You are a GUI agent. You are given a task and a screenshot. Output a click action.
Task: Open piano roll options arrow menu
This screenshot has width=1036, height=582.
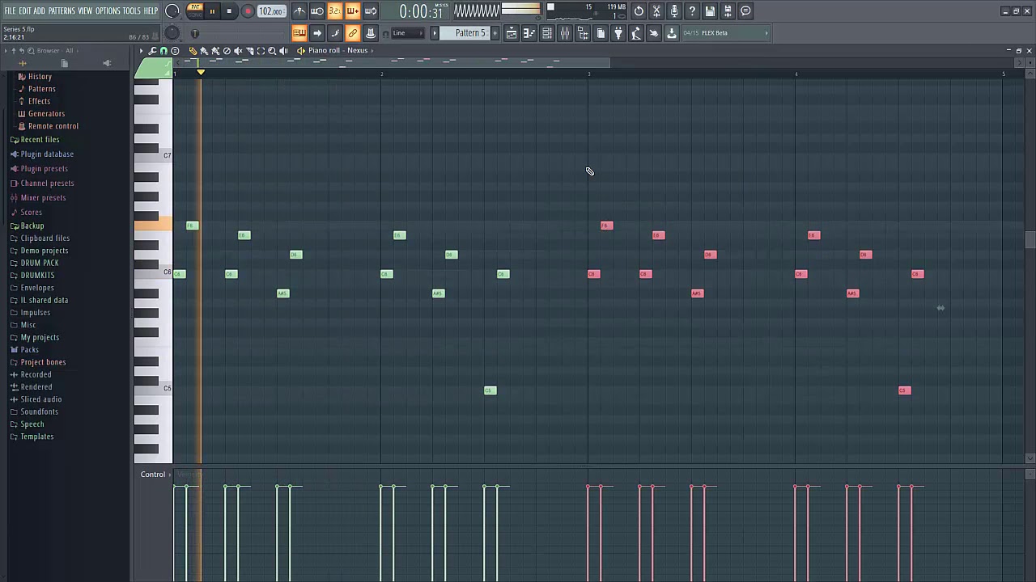click(141, 50)
